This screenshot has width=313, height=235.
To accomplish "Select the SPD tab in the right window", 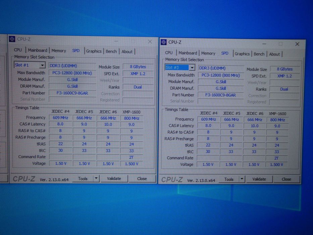I will coord(225,53).
